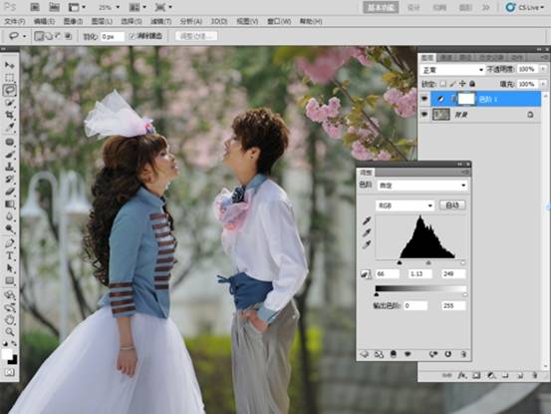Viewport: 551px width, 414px height.
Task: Click the Auto button in Levels
Action: (452, 206)
